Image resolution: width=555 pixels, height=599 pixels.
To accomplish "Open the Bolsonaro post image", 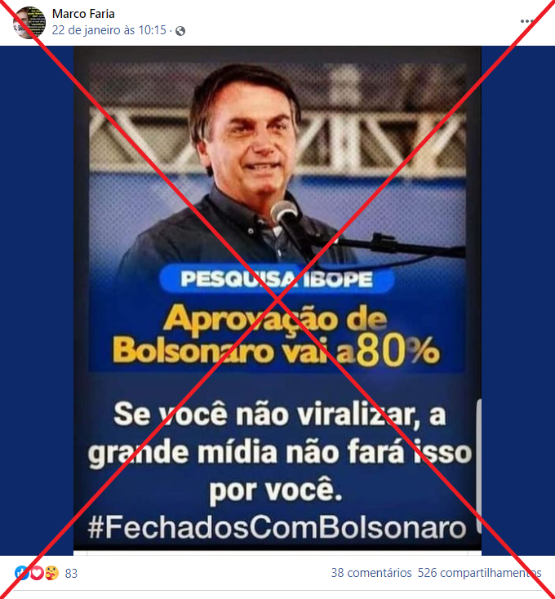I will 277,298.
